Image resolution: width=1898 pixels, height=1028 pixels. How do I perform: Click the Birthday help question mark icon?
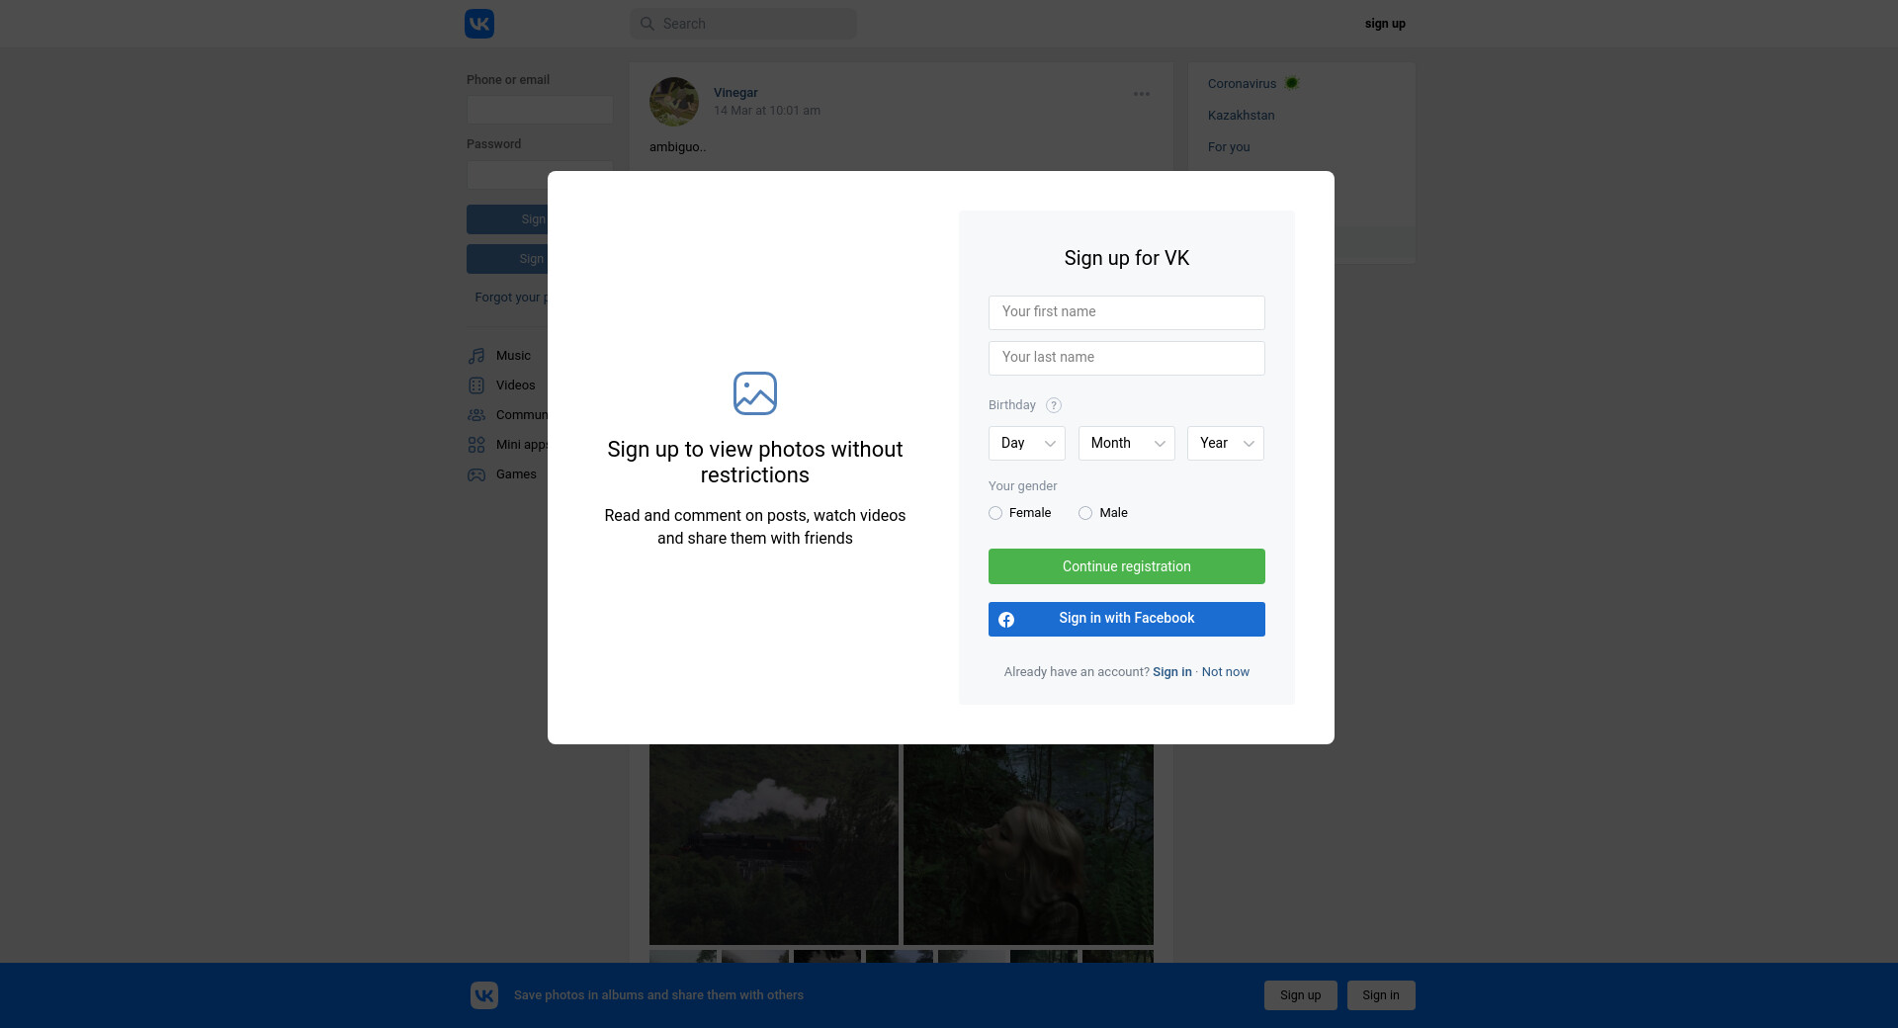coord(1054,405)
